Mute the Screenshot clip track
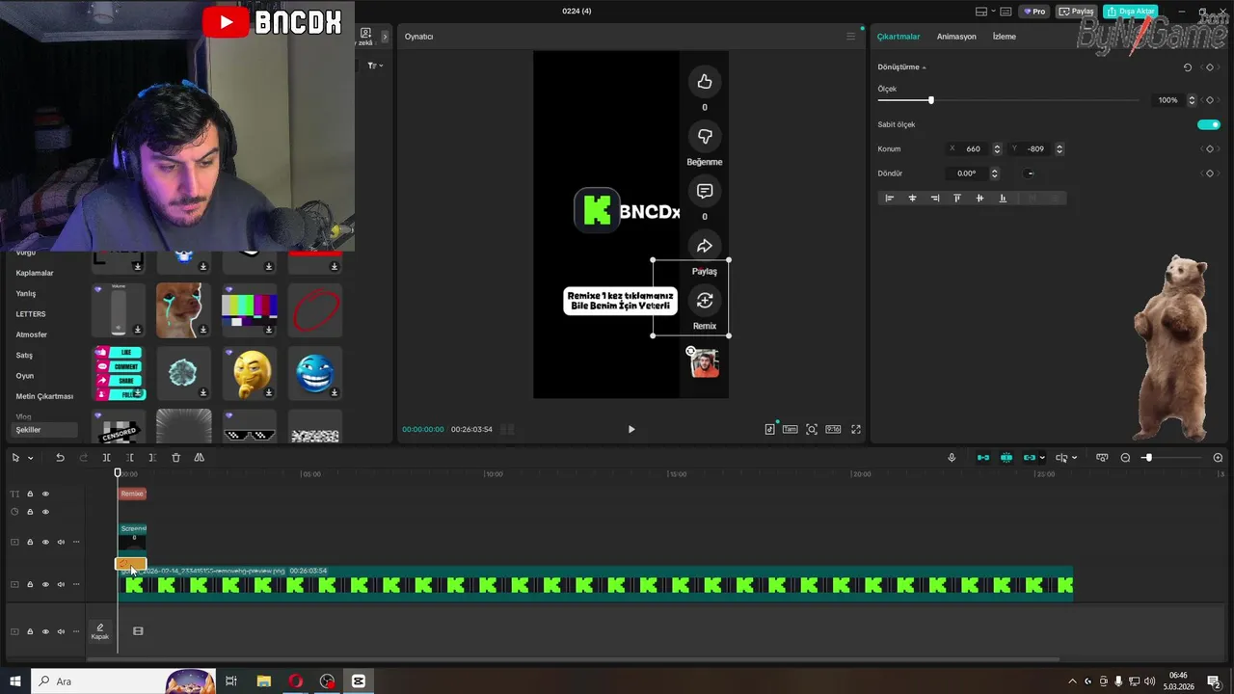The height and width of the screenshot is (694, 1234). click(61, 542)
